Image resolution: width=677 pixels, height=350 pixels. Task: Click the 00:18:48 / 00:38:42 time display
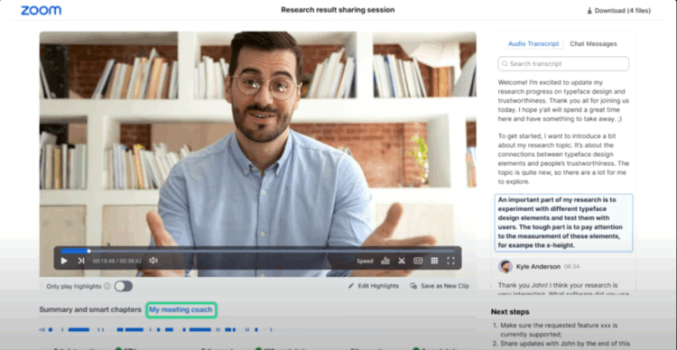117,261
